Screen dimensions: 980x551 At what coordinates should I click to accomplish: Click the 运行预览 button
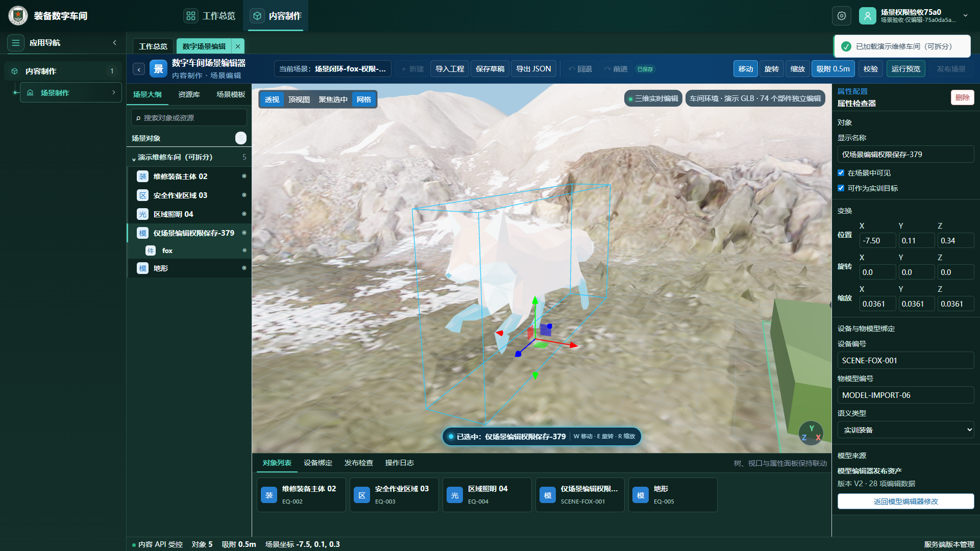[x=906, y=69]
